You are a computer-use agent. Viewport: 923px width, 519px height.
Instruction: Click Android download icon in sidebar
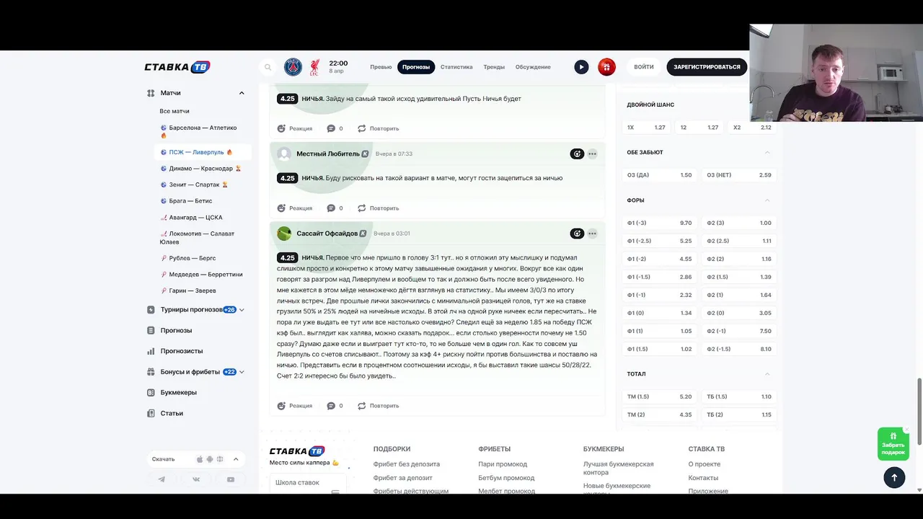[x=210, y=459]
